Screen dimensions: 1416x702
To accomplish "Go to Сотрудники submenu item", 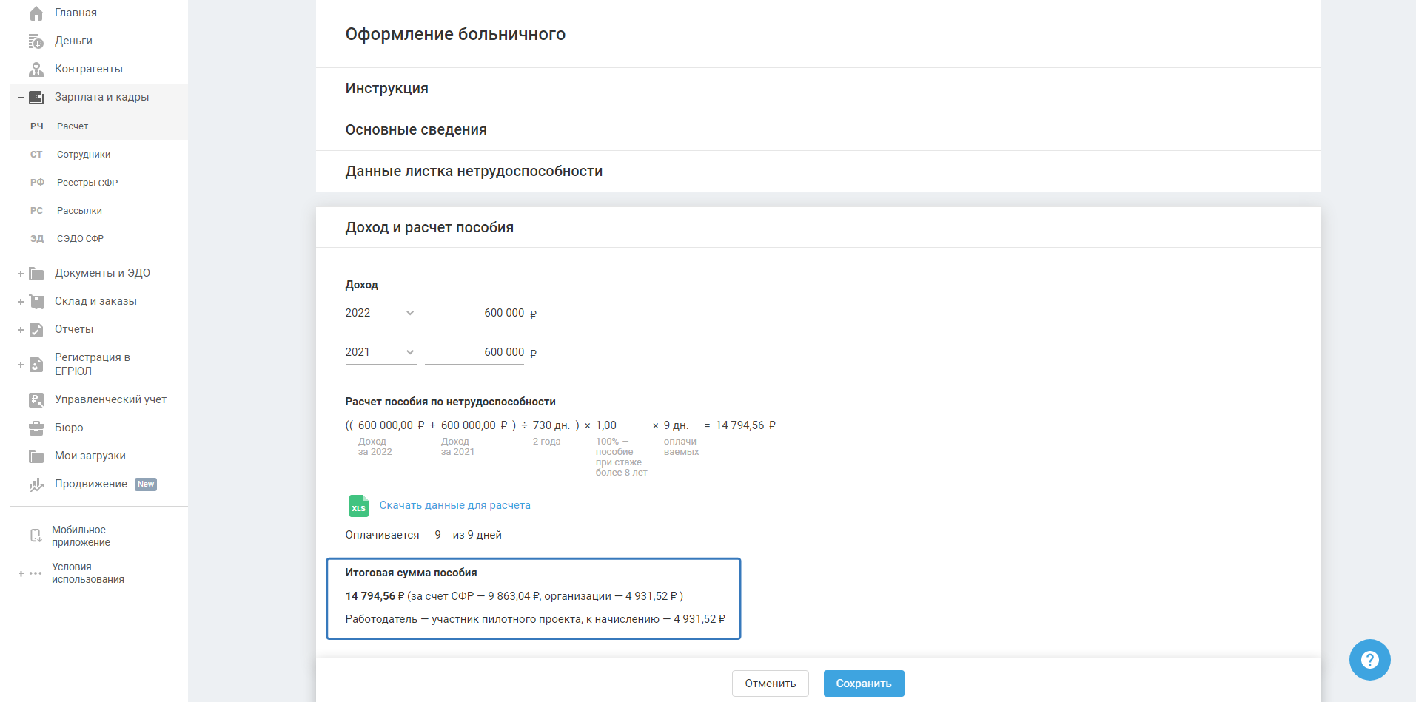I will [84, 155].
